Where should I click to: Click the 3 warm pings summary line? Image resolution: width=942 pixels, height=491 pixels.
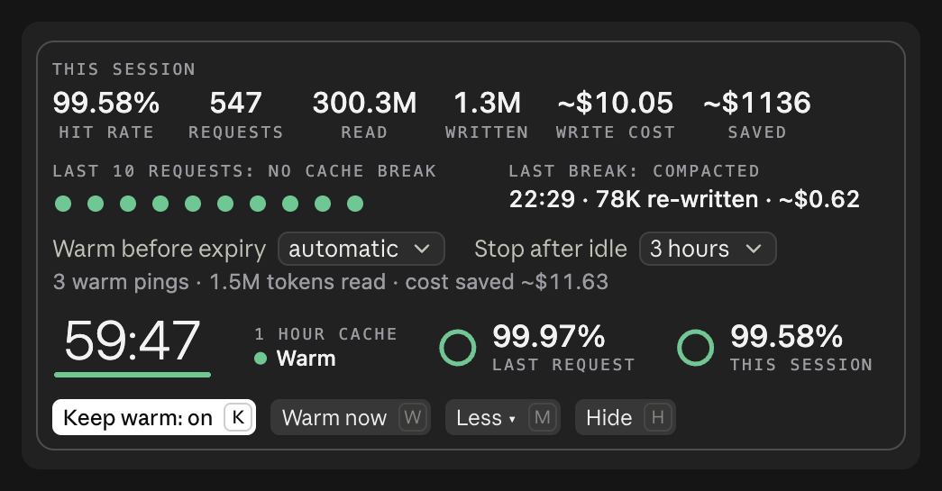(x=331, y=281)
